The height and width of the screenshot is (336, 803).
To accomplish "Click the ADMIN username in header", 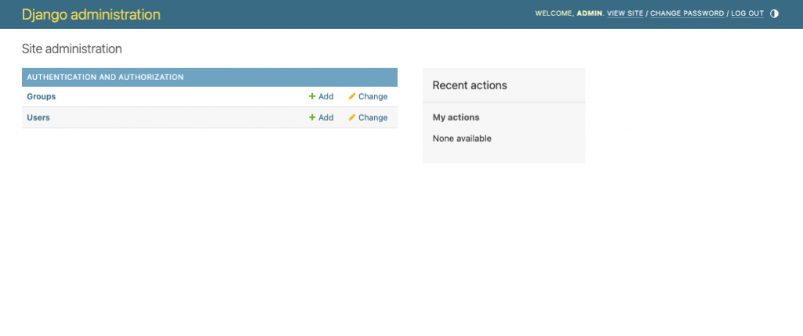I will pyautogui.click(x=590, y=14).
